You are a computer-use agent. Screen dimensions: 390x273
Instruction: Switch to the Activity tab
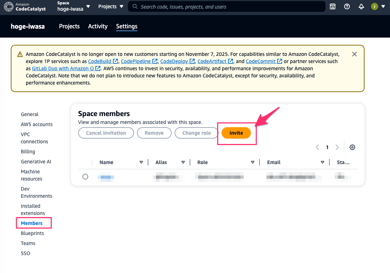(98, 26)
